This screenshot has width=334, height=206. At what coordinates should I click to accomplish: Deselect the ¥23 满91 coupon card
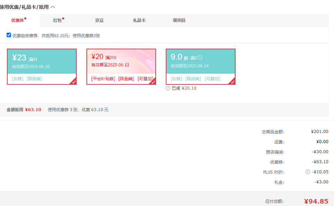pyautogui.click(x=42, y=67)
